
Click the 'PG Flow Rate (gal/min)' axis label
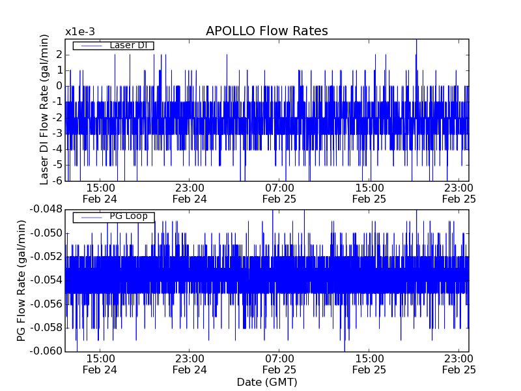point(21,280)
